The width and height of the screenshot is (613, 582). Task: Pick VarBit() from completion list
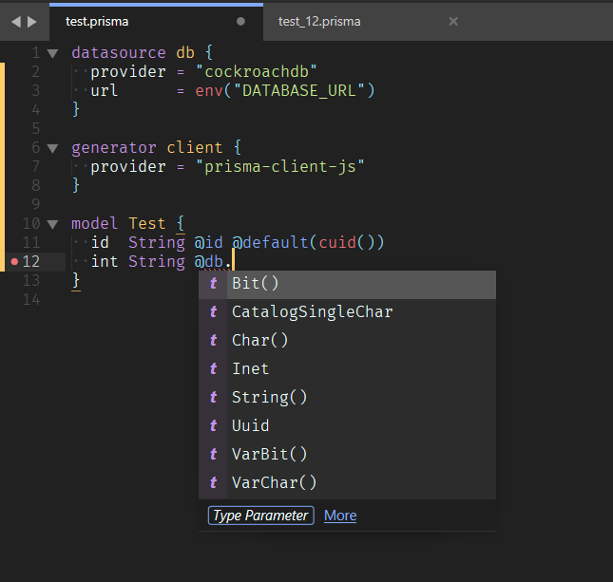[x=347, y=456]
